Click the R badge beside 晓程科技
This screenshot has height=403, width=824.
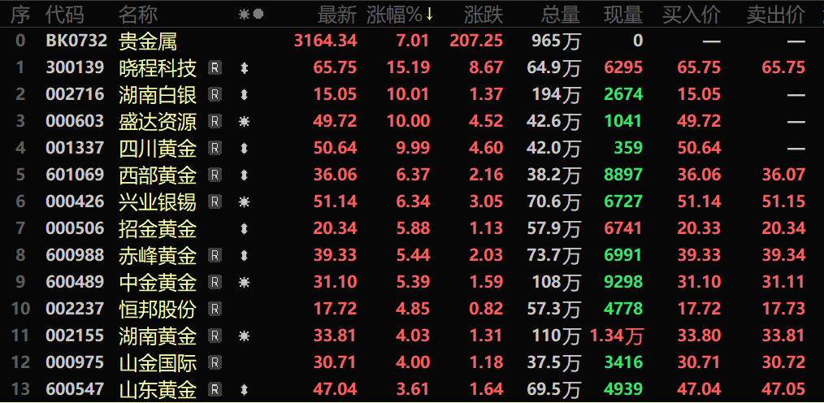click(215, 67)
